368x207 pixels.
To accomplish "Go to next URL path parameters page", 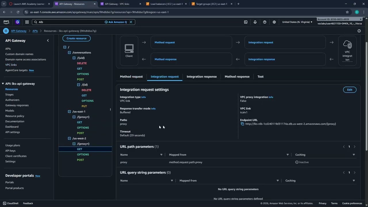I will tap(354, 147).
